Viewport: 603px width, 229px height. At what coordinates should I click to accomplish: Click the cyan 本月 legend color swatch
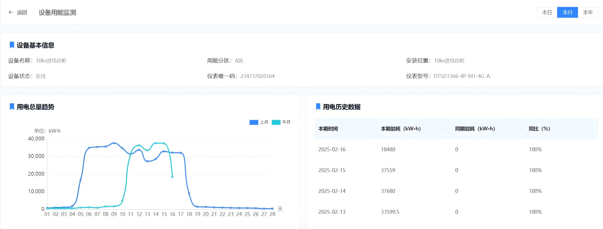click(276, 122)
